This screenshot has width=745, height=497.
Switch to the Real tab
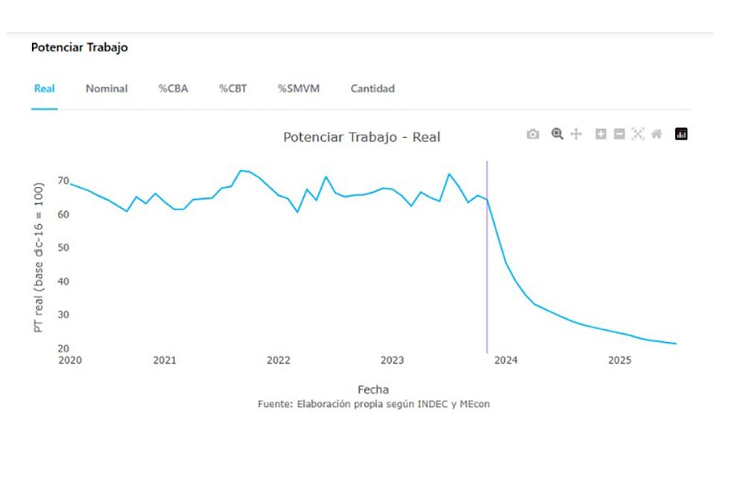(x=45, y=89)
